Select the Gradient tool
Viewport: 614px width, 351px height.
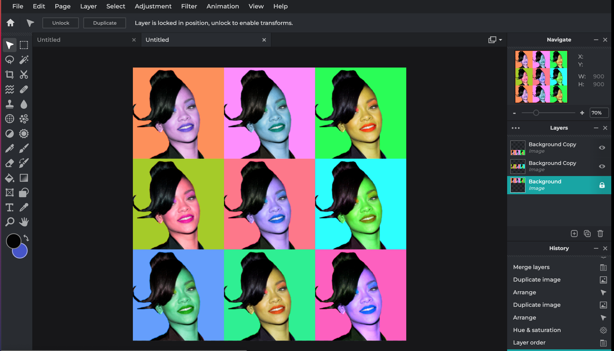pos(24,178)
